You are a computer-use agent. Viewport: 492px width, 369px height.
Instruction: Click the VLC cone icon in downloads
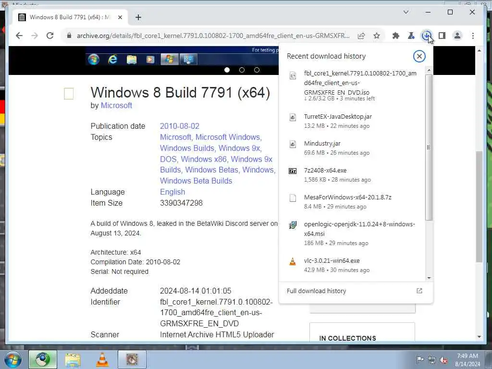pos(293,261)
